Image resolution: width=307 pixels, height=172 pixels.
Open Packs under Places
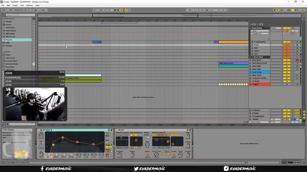8,55
